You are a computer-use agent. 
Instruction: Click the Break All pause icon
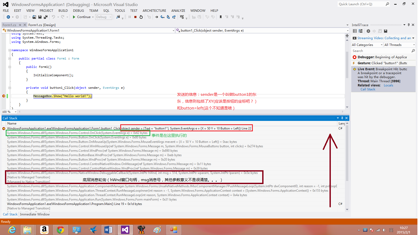point(130,17)
